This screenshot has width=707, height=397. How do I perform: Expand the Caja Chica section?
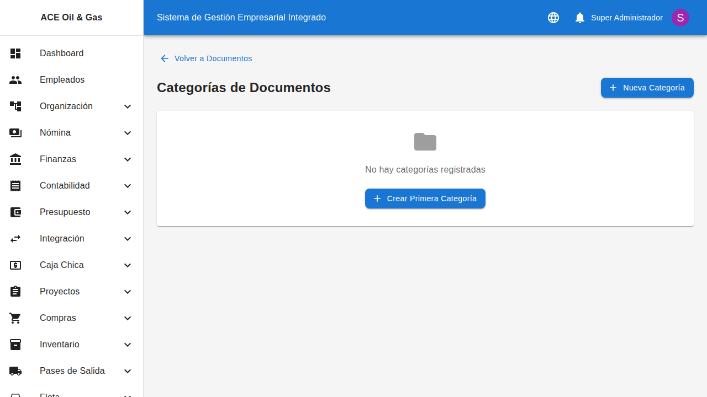click(128, 265)
